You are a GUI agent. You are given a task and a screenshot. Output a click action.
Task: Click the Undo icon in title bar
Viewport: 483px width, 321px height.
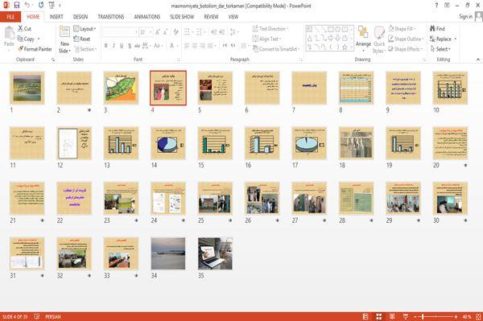click(27, 6)
